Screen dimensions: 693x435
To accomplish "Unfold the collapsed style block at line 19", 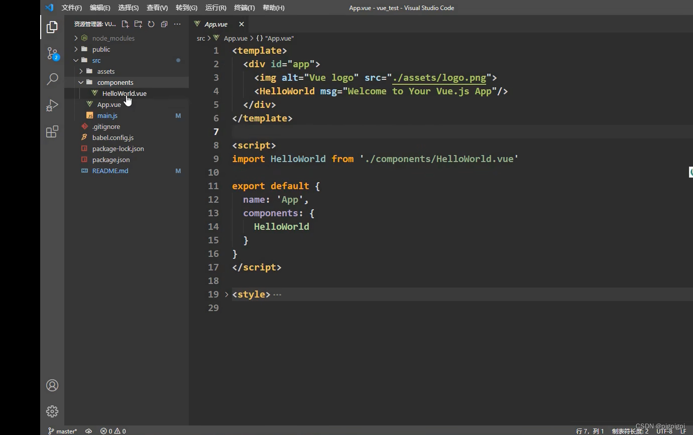I will pyautogui.click(x=226, y=295).
